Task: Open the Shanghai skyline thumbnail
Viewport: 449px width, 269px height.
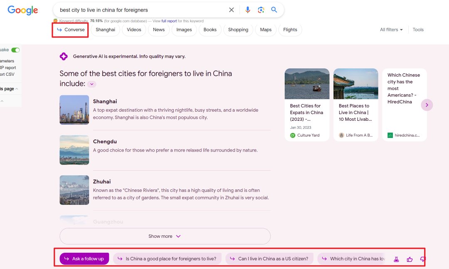Action: coord(74,110)
